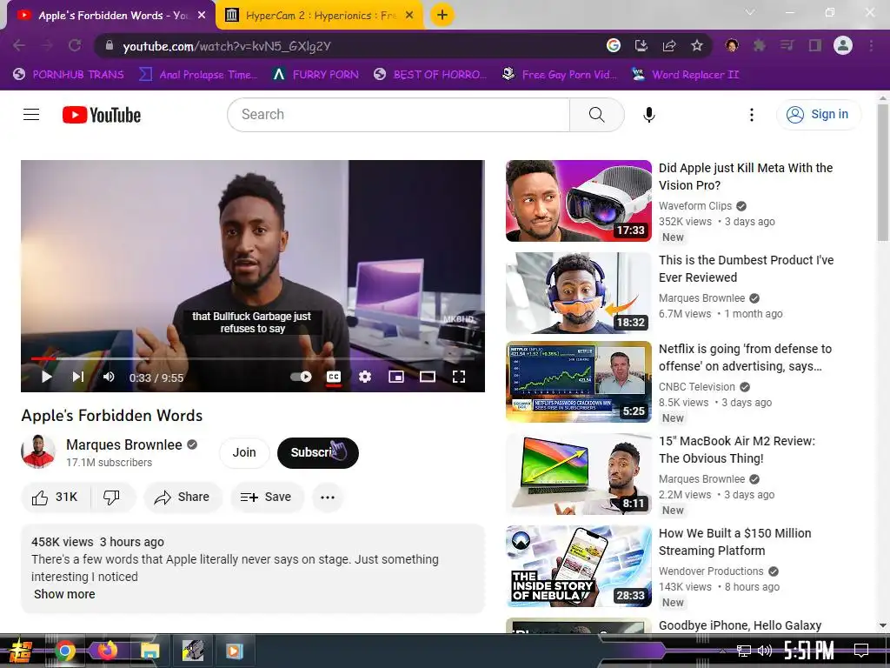Like the video with thumbs up
Viewport: 890px width, 668px height.
click(x=55, y=497)
